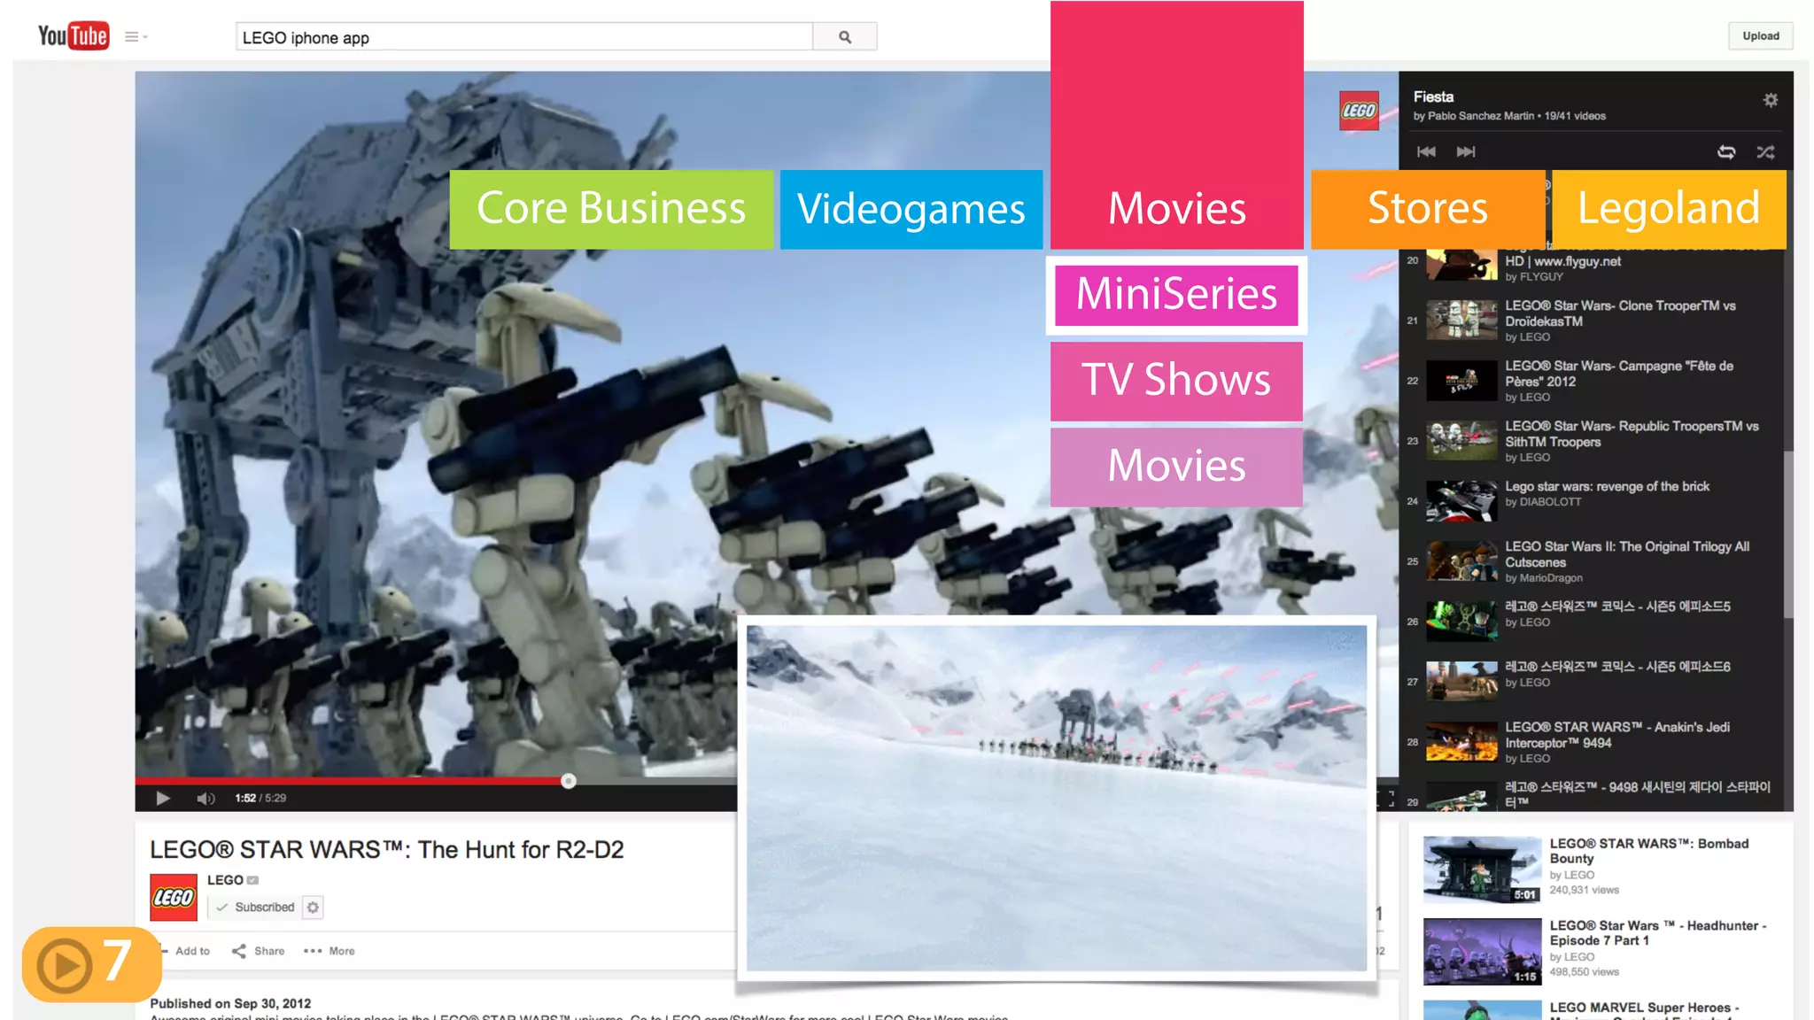
Task: Select the Core Business tile
Action: 611,209
